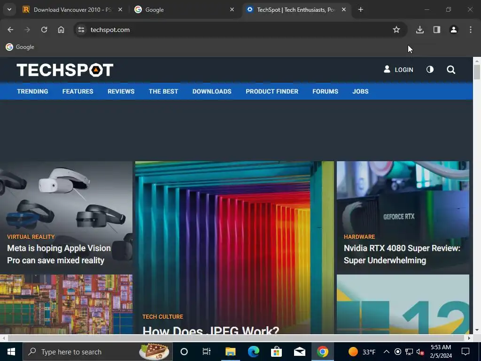Bookmark this page with the star icon
Image resolution: width=481 pixels, height=361 pixels.
point(396,30)
